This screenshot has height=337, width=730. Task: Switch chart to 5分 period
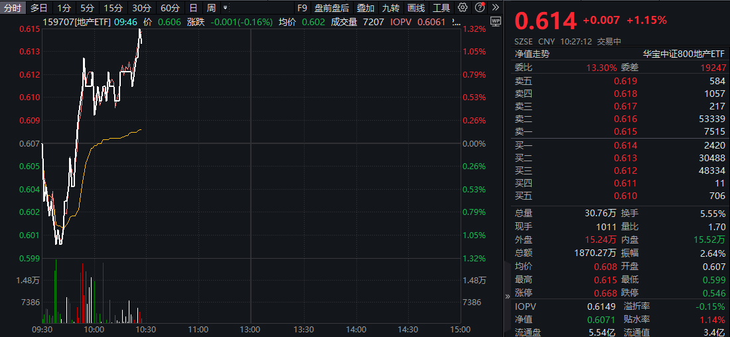tap(87, 8)
